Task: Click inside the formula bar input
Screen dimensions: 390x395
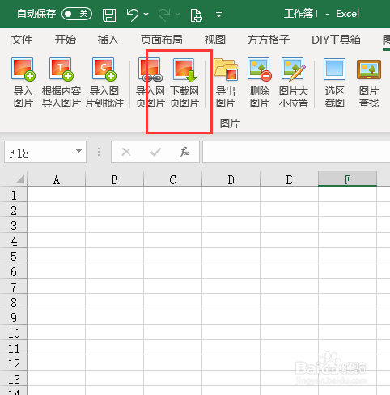Action: tap(296, 152)
